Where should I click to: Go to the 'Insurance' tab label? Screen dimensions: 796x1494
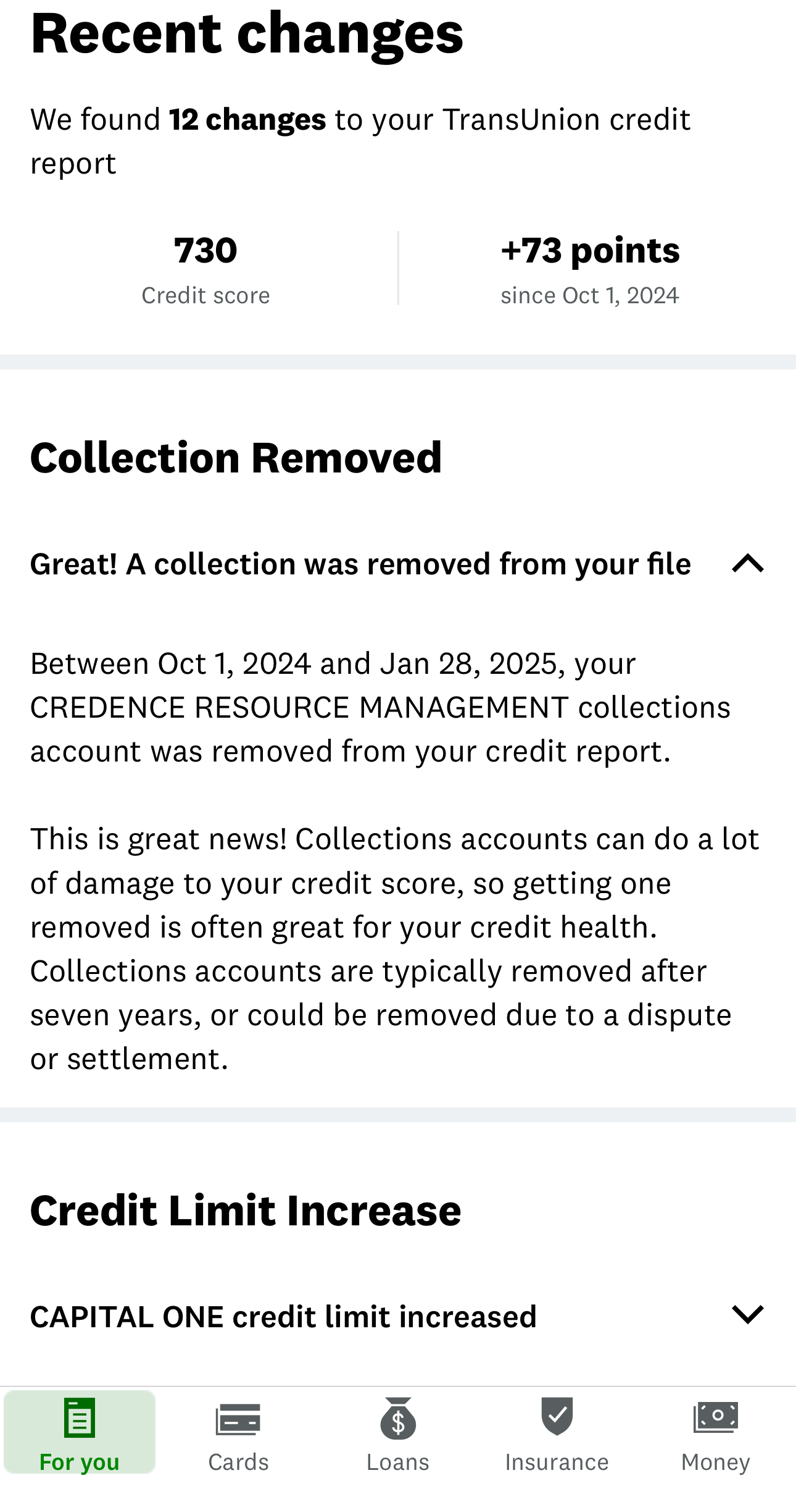(x=557, y=1462)
